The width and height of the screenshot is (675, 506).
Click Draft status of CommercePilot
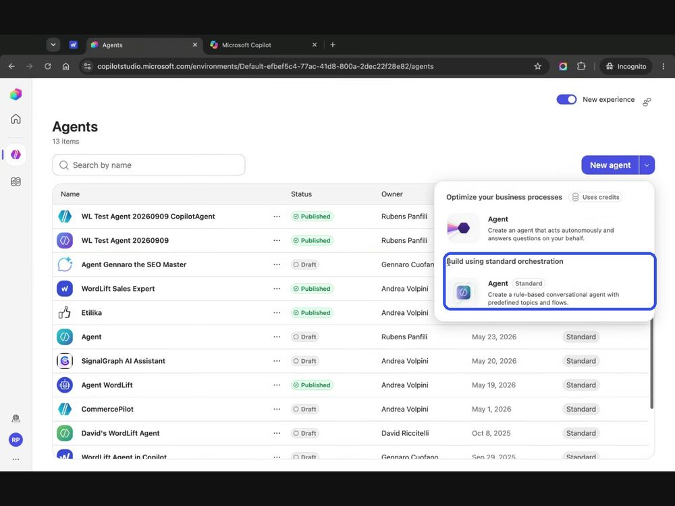(305, 410)
